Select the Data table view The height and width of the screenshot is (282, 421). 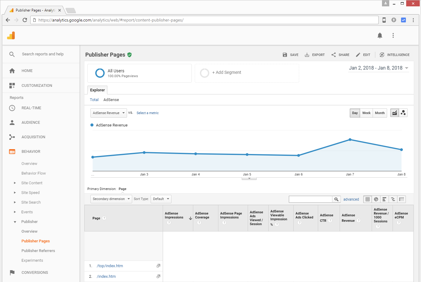(367, 199)
